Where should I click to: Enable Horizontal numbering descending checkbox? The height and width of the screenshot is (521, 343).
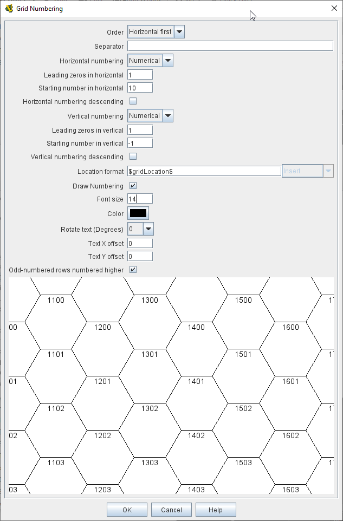click(133, 101)
